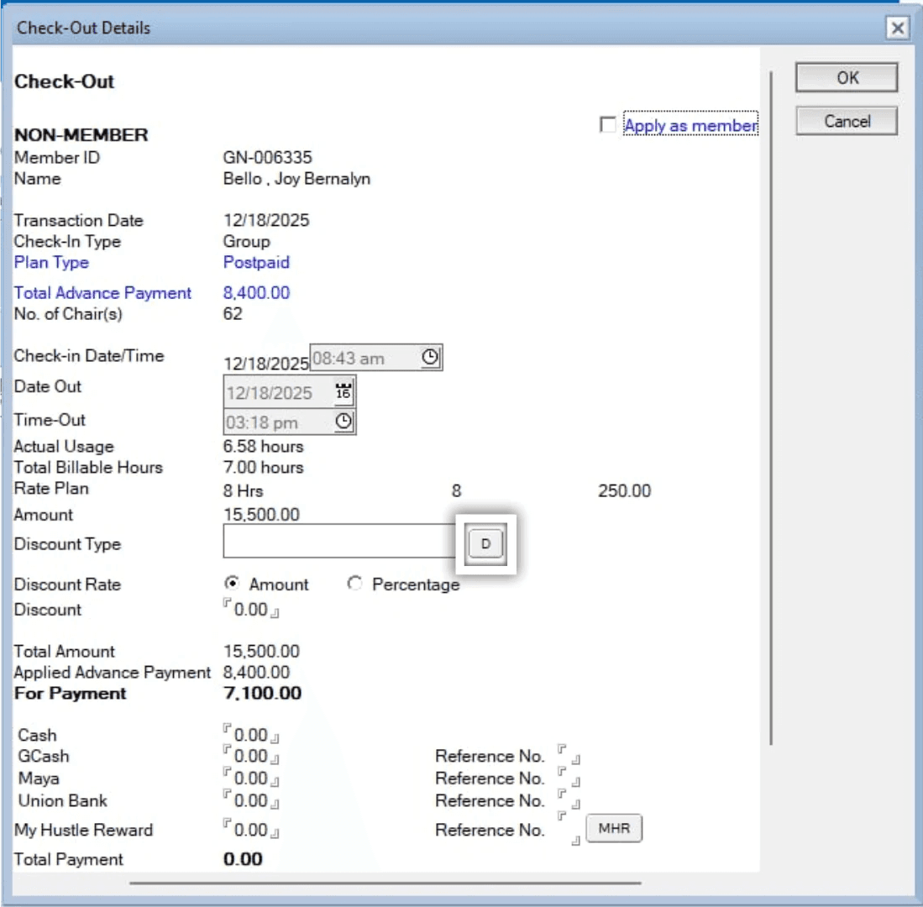Click the 8,400.00 total advance payment value
This screenshot has height=907, width=923.
pos(256,293)
